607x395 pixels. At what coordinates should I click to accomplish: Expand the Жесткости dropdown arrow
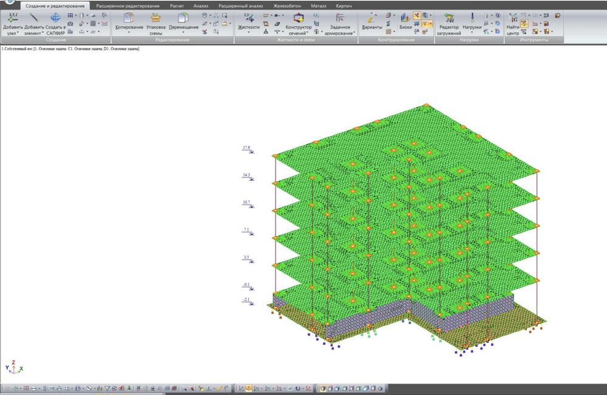click(248, 33)
